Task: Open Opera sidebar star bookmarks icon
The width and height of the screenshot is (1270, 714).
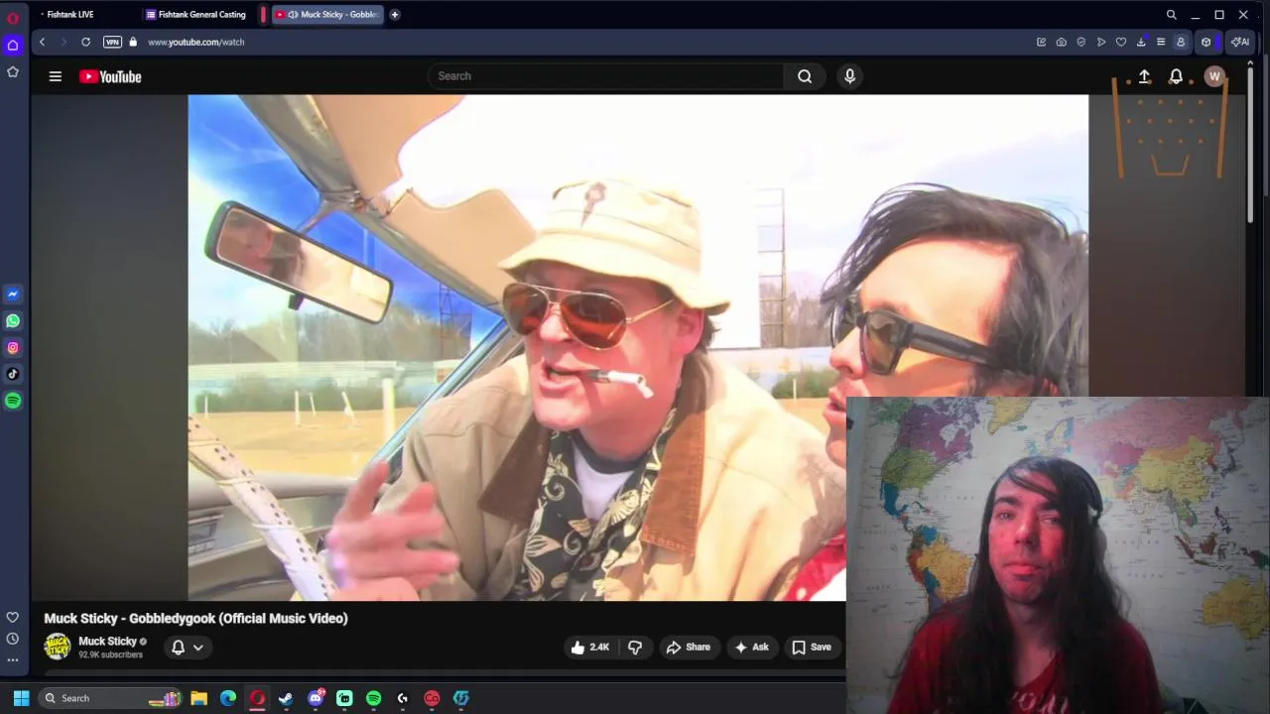Action: [13, 72]
